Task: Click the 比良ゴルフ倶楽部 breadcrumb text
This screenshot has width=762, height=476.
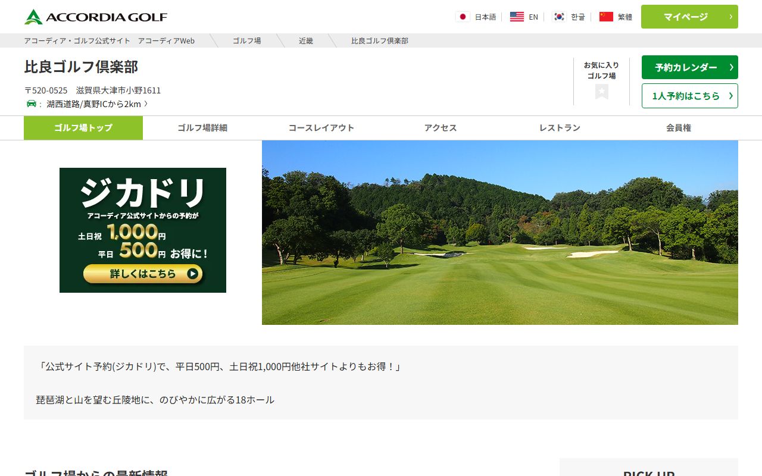Action: click(x=380, y=40)
